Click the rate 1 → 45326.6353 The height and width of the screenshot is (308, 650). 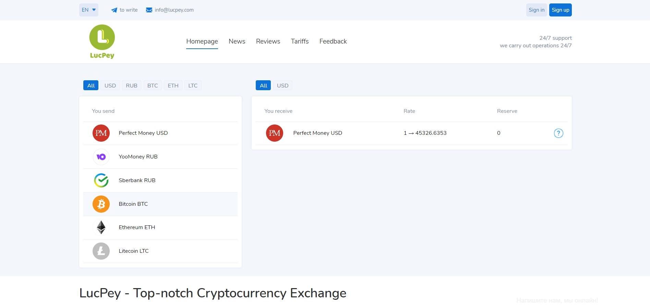coord(425,133)
